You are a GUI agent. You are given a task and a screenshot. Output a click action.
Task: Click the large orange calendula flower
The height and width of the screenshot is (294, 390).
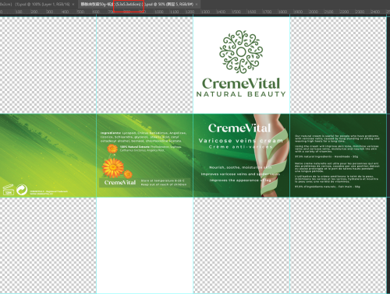(113, 168)
